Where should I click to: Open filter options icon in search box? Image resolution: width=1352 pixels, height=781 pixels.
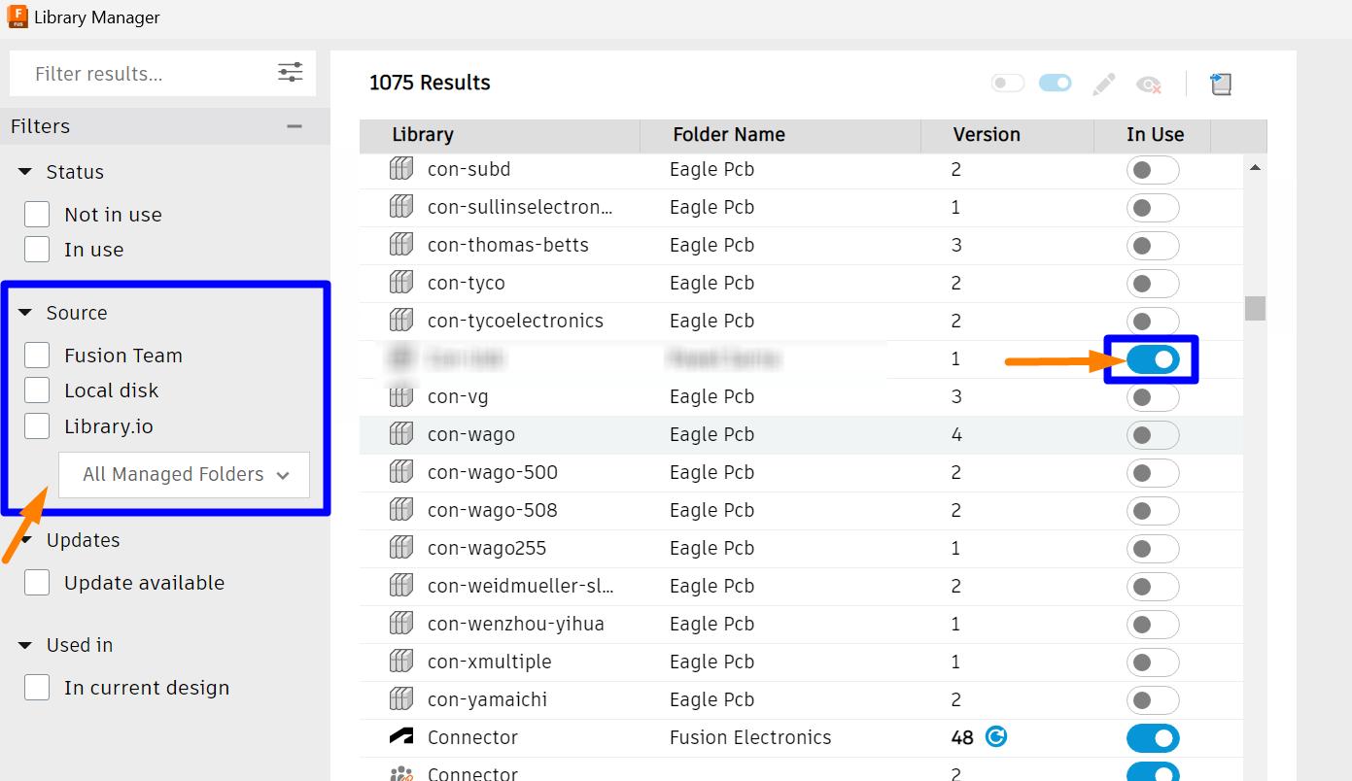pyautogui.click(x=290, y=73)
